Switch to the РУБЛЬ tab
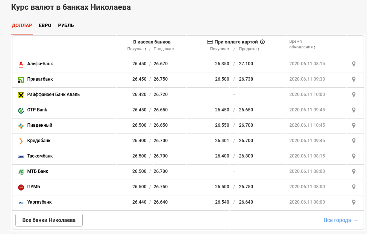The height and width of the screenshot is (234, 367). [66, 25]
